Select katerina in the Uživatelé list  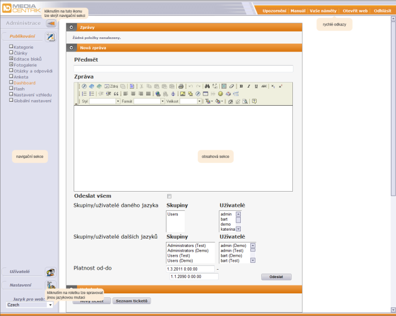228,230
